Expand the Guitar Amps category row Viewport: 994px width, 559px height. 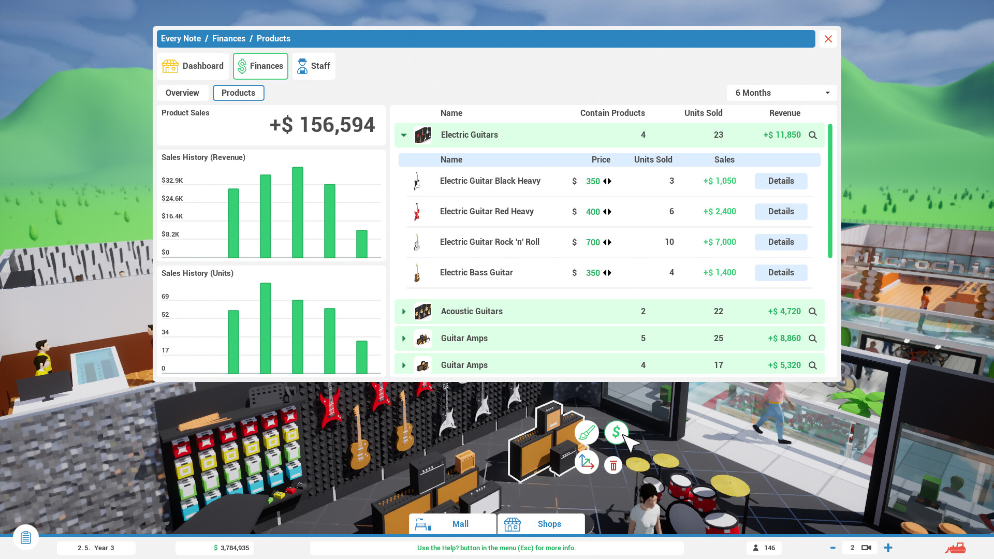(404, 338)
